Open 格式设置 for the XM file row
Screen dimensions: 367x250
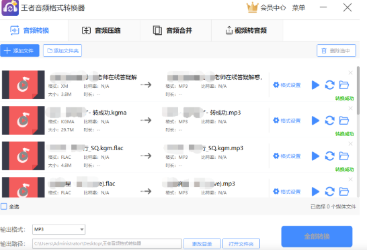(287, 85)
